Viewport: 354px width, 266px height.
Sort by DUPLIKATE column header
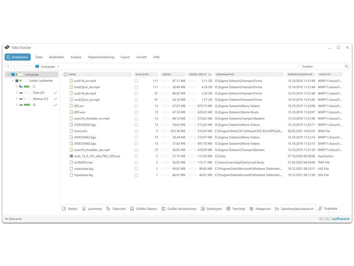146,74
